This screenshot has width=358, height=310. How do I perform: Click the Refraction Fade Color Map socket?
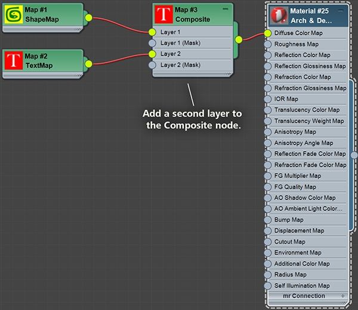pos(268,165)
